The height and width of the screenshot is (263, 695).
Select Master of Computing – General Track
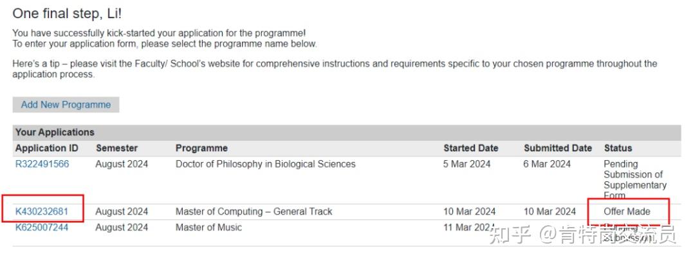254,212
